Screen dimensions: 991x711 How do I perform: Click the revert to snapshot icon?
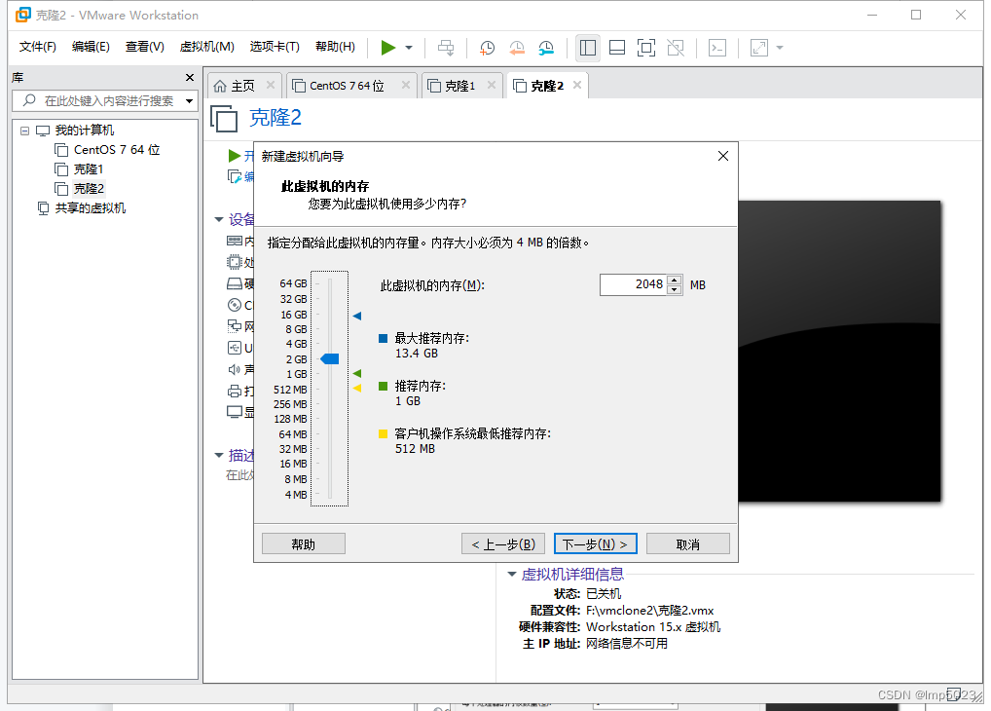click(516, 48)
